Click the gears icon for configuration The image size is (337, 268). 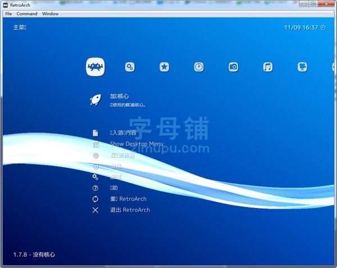pos(95,177)
